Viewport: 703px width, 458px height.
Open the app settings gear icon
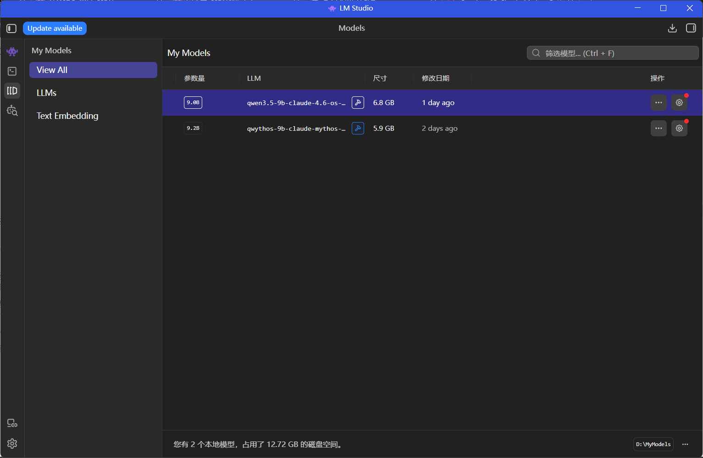tap(12, 443)
